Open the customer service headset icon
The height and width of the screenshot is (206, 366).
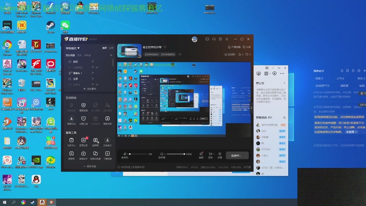(x=214, y=39)
